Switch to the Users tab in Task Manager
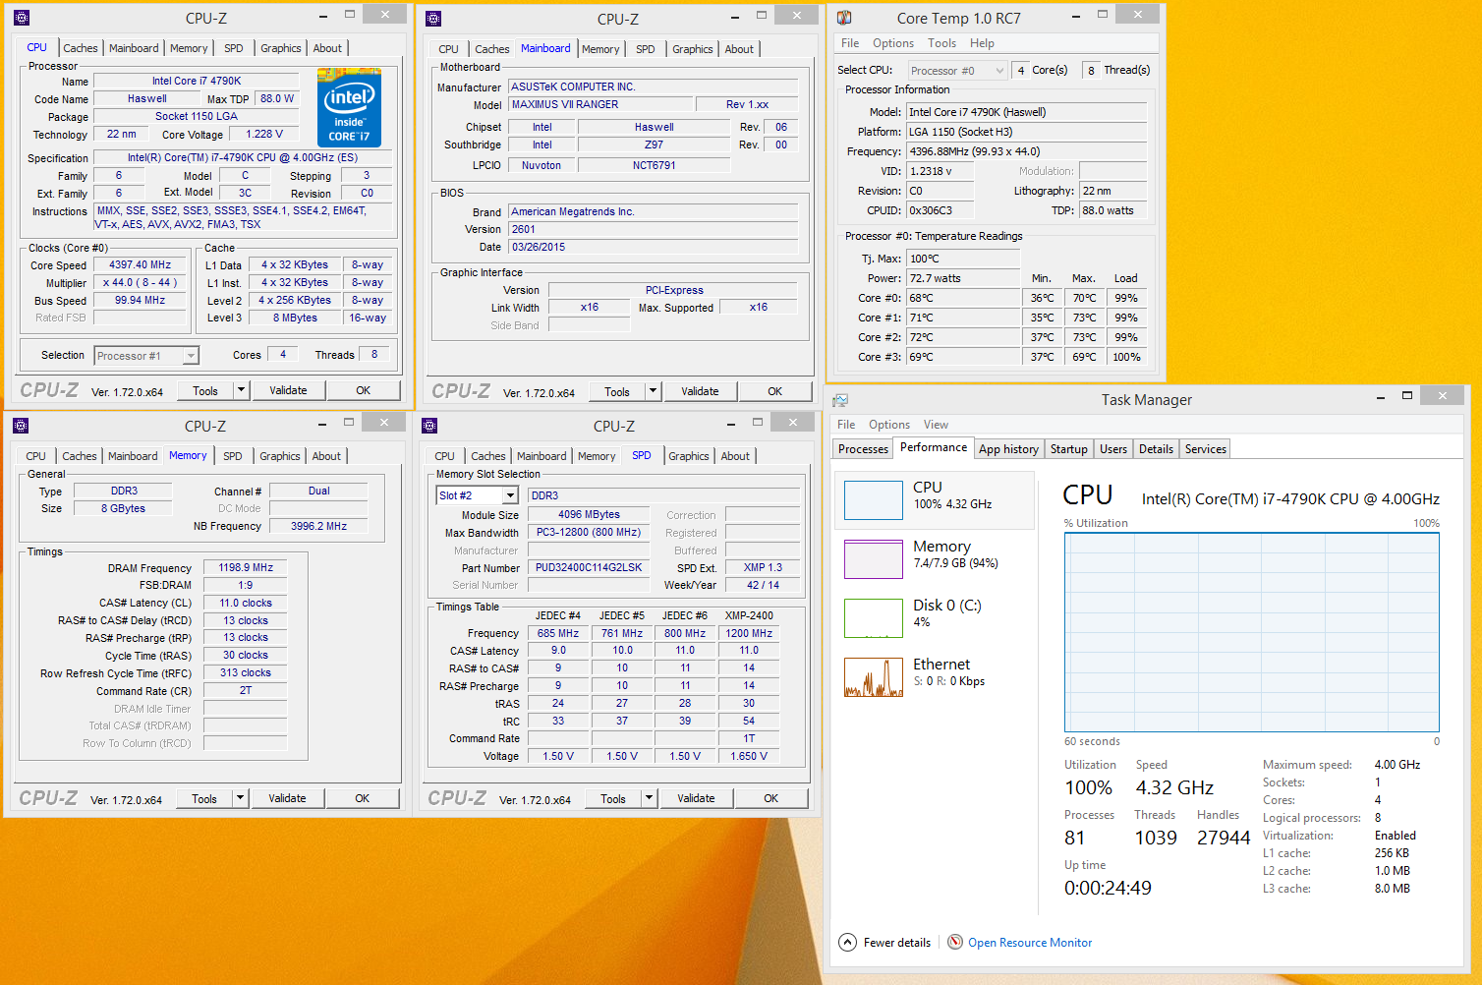Viewport: 1482px width, 985px height. tap(1113, 449)
